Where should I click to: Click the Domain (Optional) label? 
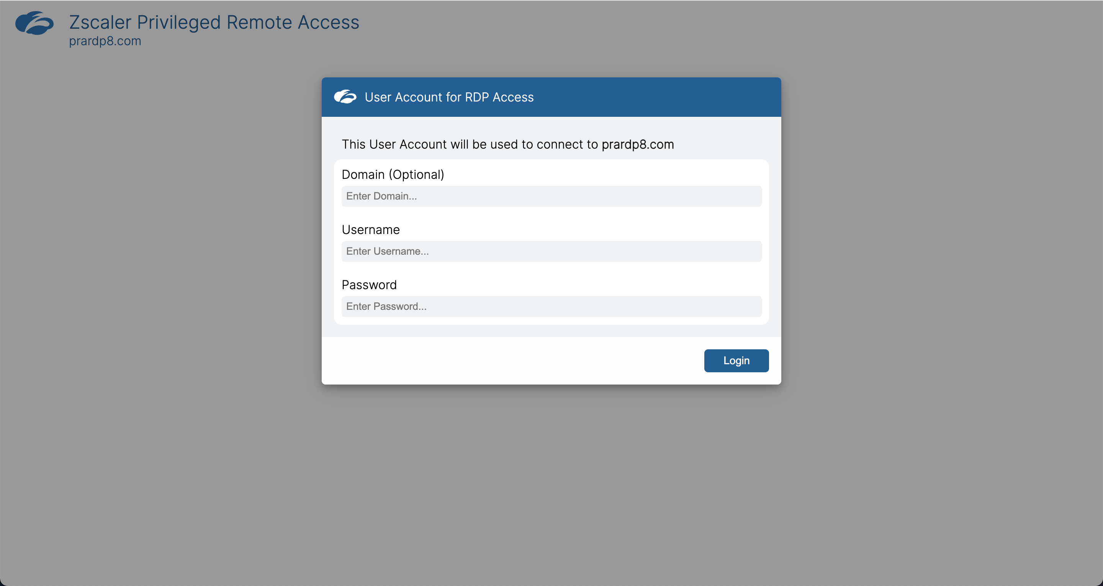pyautogui.click(x=393, y=174)
